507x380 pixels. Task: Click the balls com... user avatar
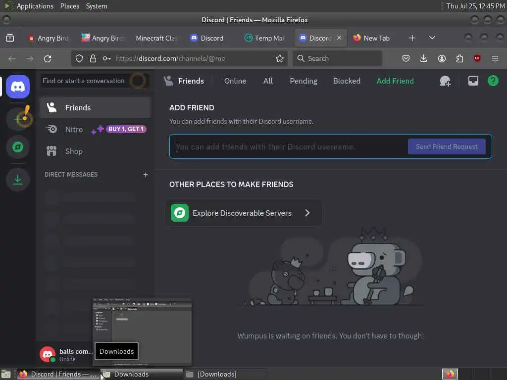coord(48,354)
